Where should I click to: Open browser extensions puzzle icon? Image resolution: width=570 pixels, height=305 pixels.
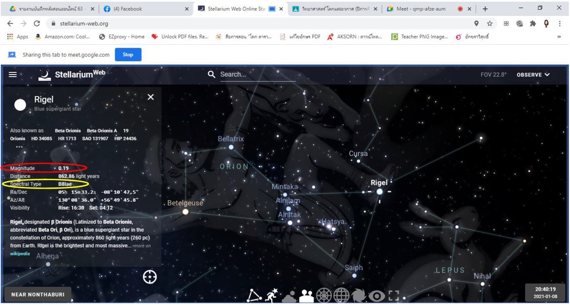533,24
